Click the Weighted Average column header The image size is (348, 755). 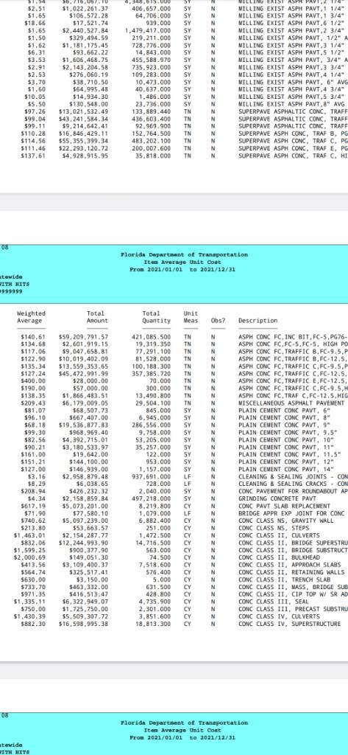[x=31, y=317]
